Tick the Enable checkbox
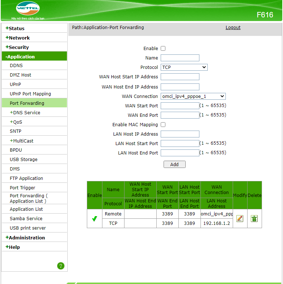Screen dimensions: 283x284 [x=163, y=48]
